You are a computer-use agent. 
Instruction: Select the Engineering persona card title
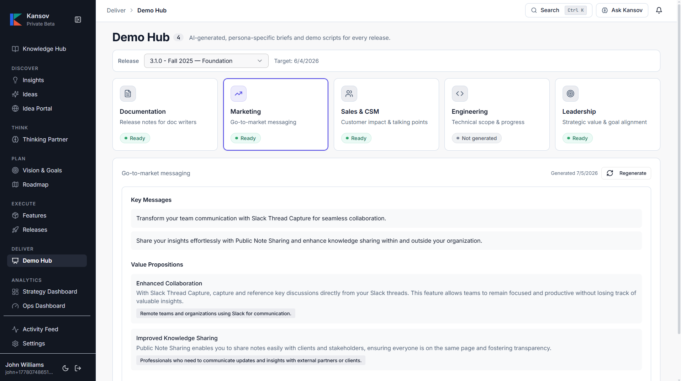coord(470,112)
